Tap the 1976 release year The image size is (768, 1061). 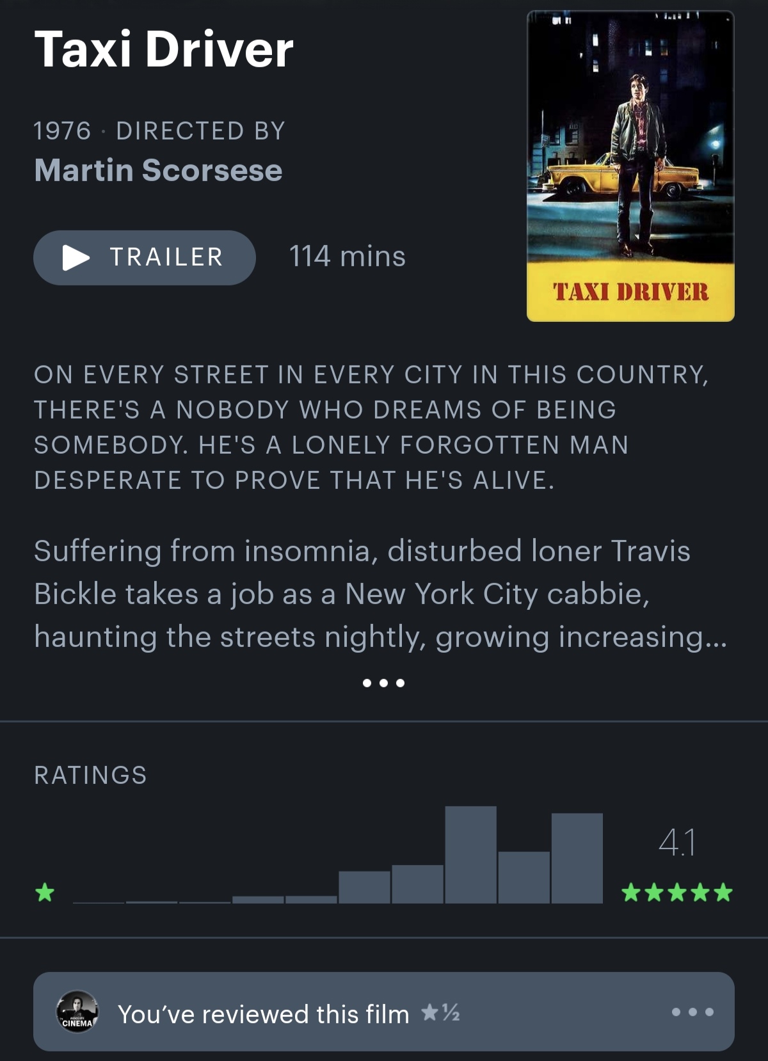coord(62,131)
